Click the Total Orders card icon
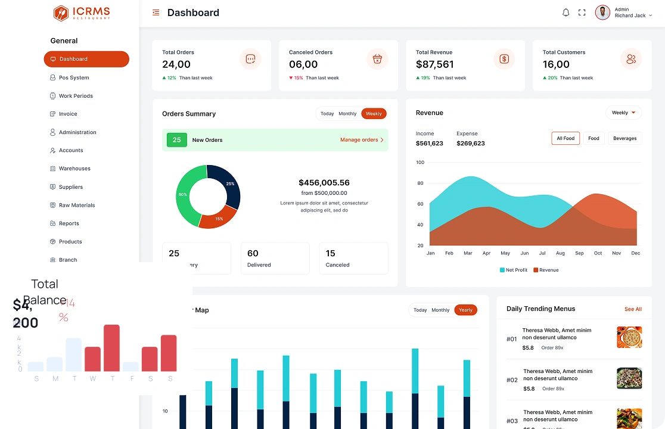 [250, 59]
